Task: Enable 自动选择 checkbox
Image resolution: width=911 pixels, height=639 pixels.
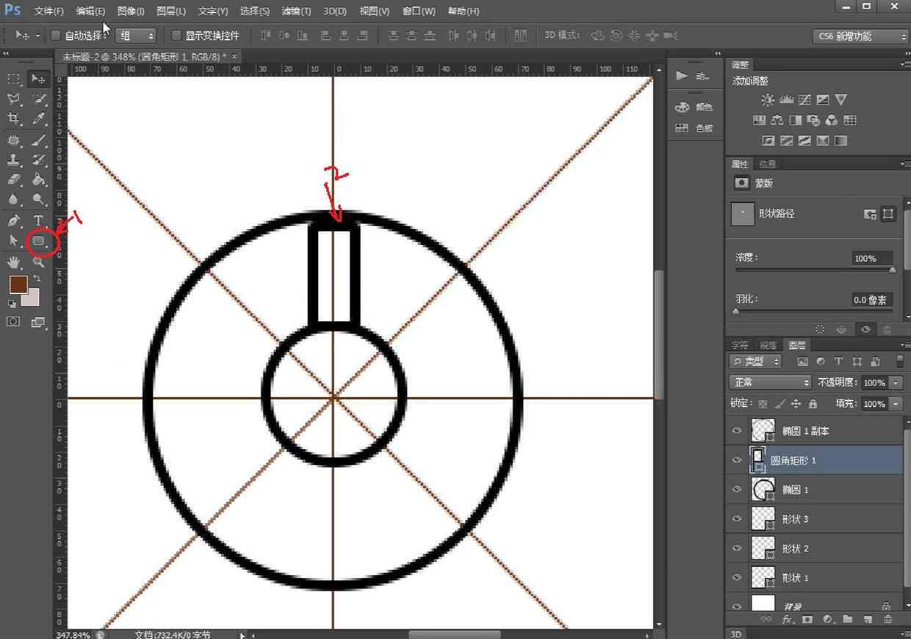Action: click(x=55, y=35)
